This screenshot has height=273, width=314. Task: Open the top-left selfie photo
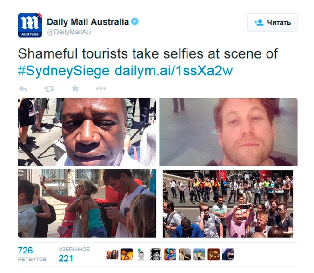87,132
